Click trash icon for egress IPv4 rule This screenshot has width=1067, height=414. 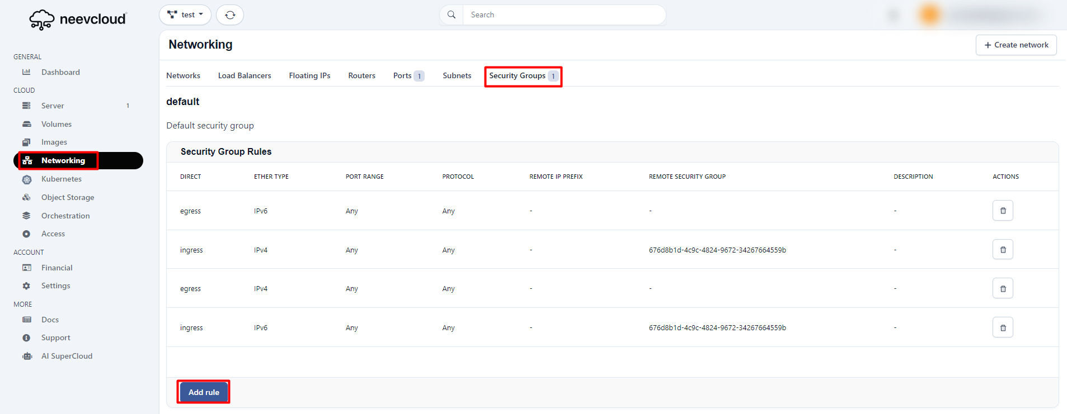(x=1002, y=288)
